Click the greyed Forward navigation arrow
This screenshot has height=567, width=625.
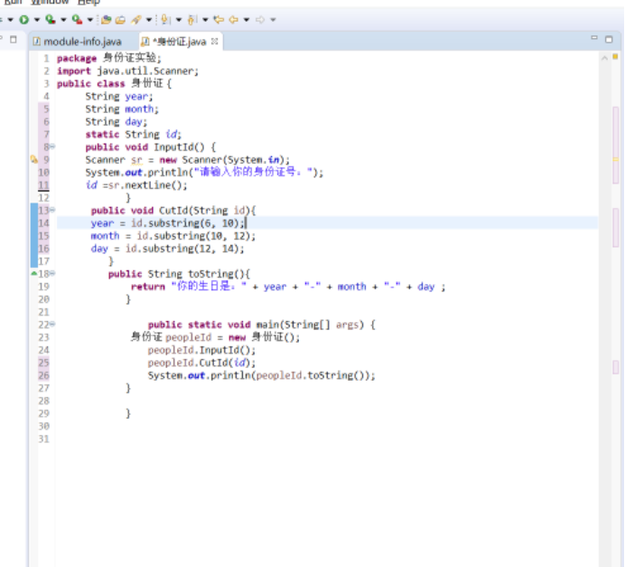(x=260, y=19)
